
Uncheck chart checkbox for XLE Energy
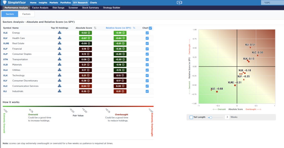coord(147,33)
